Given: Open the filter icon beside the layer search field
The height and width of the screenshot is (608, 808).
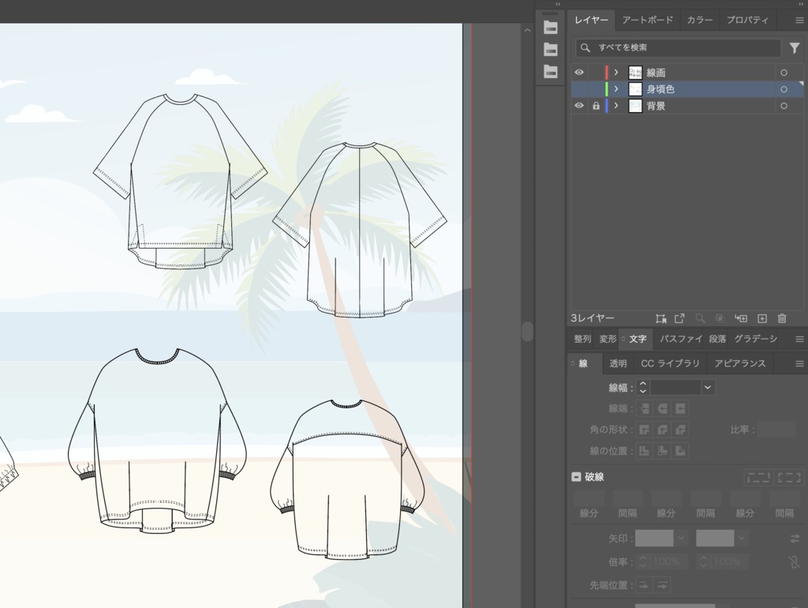Looking at the screenshot, I should pyautogui.click(x=795, y=48).
